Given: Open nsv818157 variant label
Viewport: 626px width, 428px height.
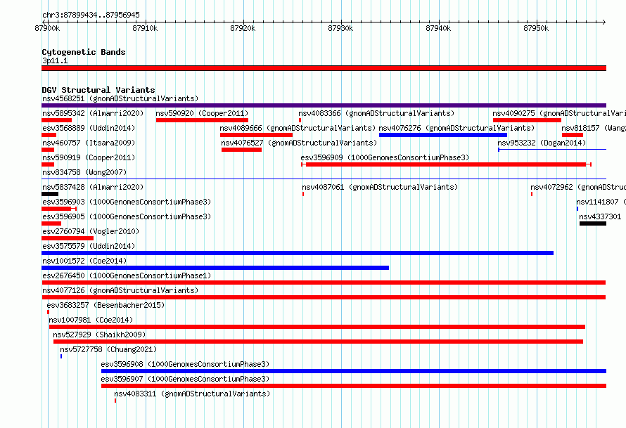Looking at the screenshot, I should [x=593, y=128].
